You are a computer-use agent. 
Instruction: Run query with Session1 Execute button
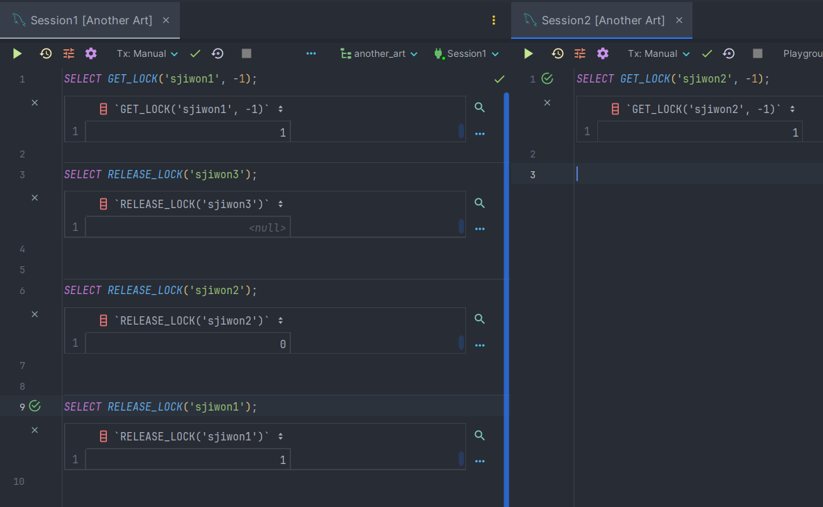pyautogui.click(x=17, y=53)
